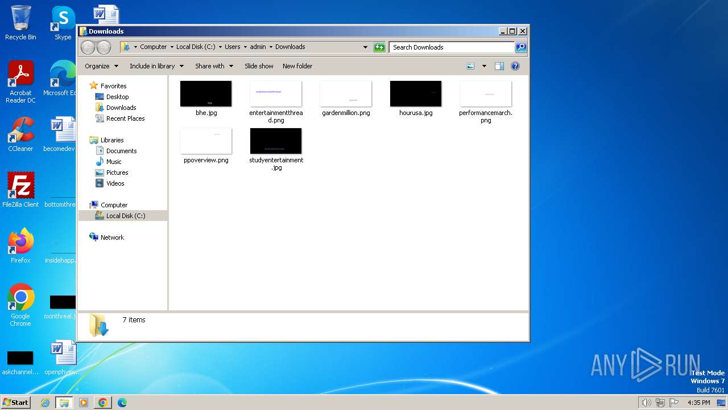Select the ppoverview.png thumbnail
The width and height of the screenshot is (728, 410).
tap(206, 141)
